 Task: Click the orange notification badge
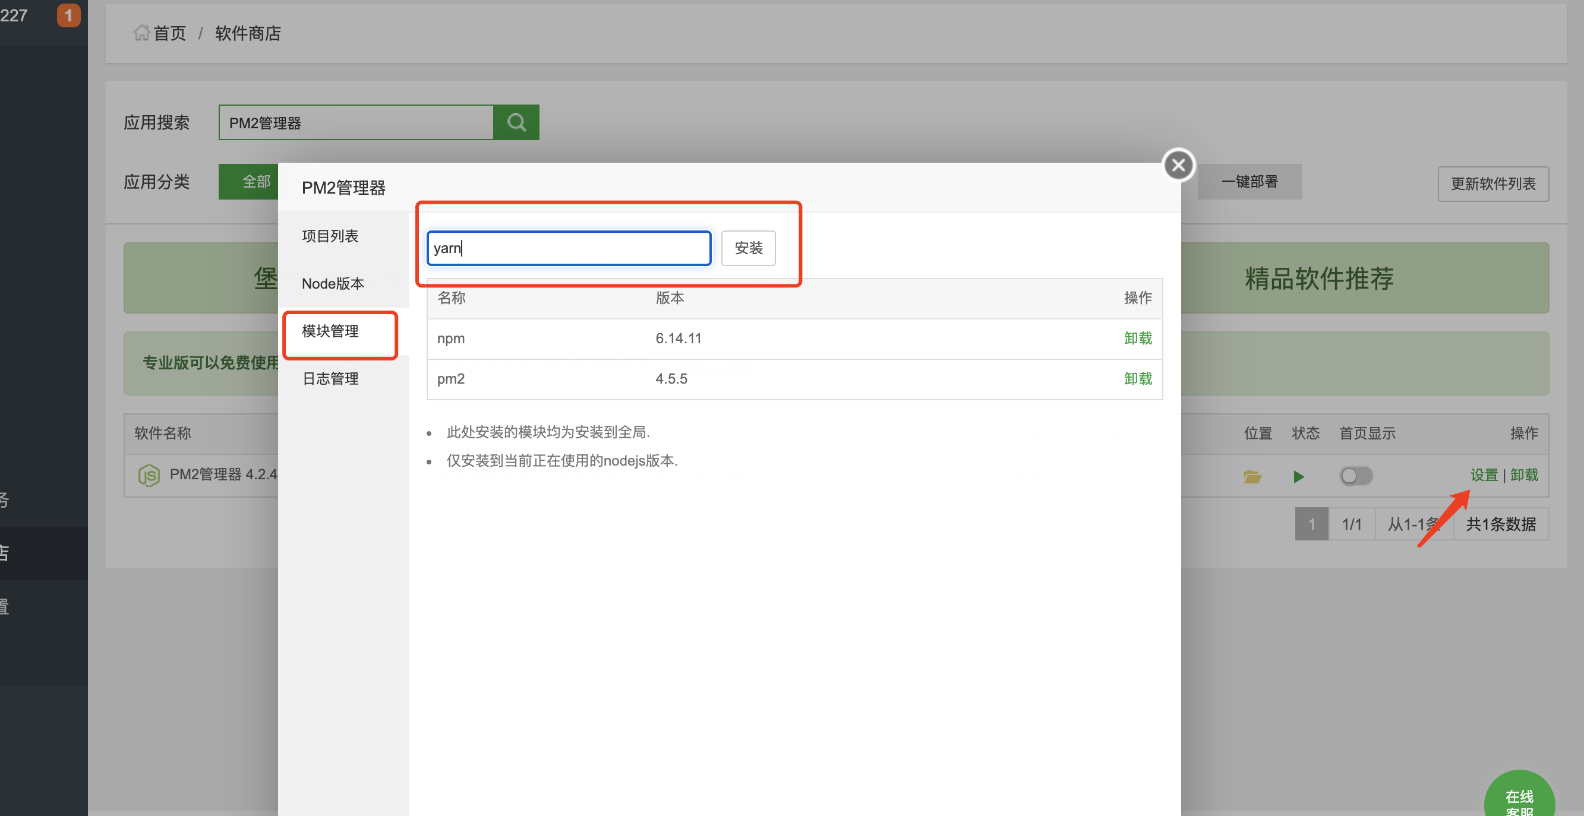pyautogui.click(x=68, y=15)
